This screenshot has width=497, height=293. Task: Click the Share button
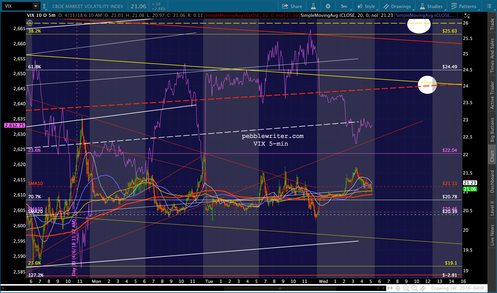pyautogui.click(x=292, y=6)
